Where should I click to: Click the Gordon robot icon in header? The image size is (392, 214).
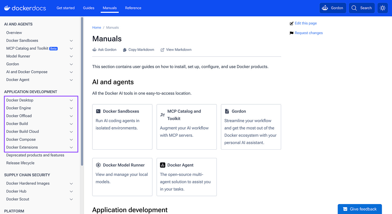click(325, 8)
